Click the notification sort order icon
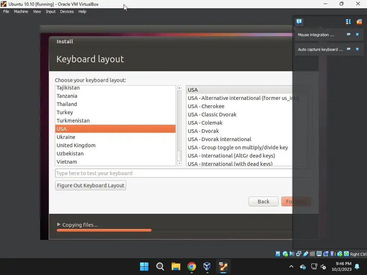The height and width of the screenshot is (275, 367). click(x=348, y=22)
